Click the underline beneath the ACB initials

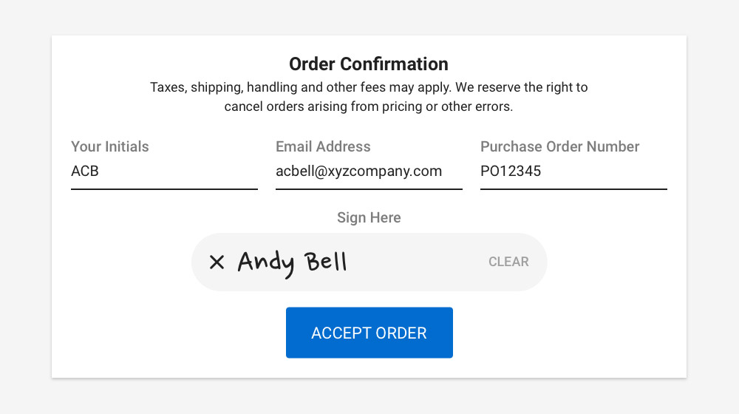(164, 189)
